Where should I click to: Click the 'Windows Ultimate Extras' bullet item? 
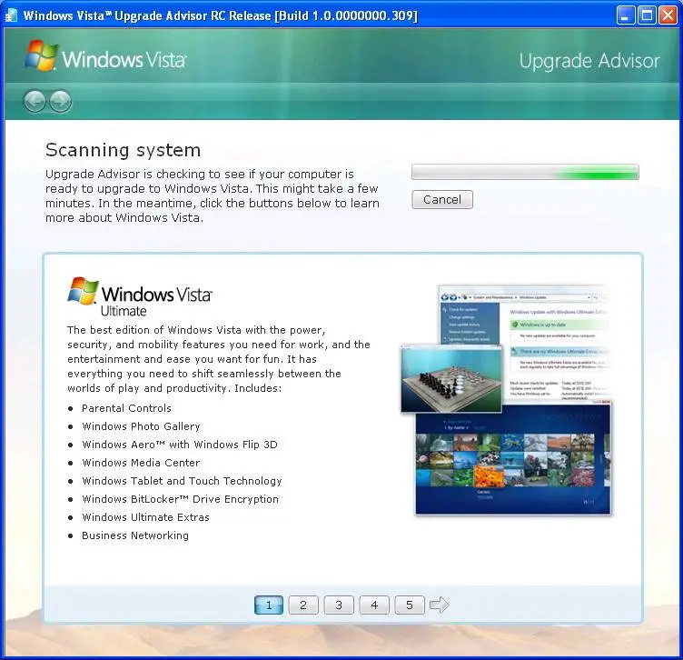coord(145,517)
